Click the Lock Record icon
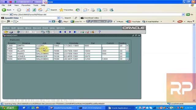The image size is (196, 110). (x=92, y=32)
